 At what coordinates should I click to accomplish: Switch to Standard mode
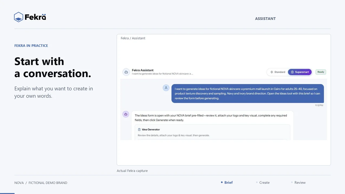[278, 72]
